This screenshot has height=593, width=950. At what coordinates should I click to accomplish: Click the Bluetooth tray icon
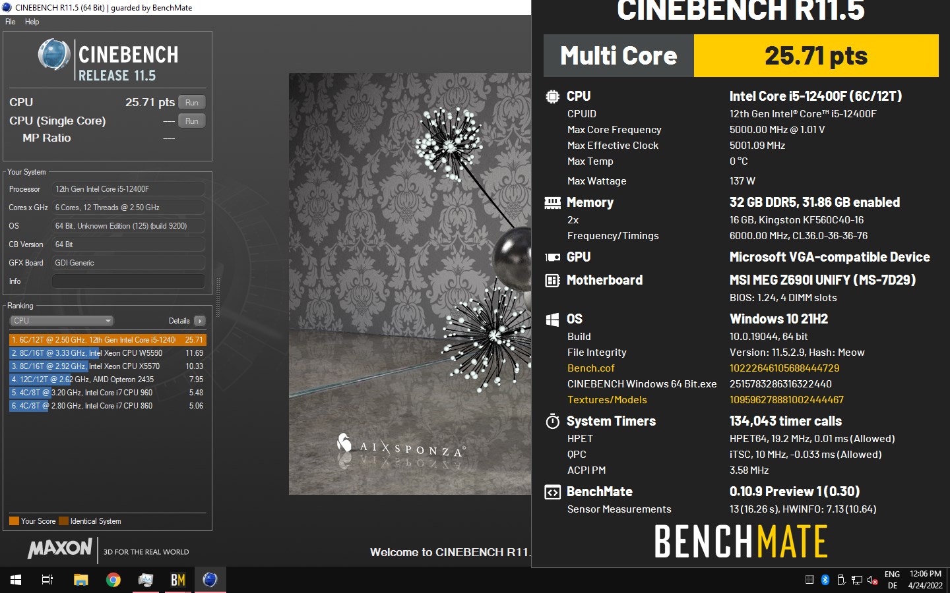tap(825, 580)
